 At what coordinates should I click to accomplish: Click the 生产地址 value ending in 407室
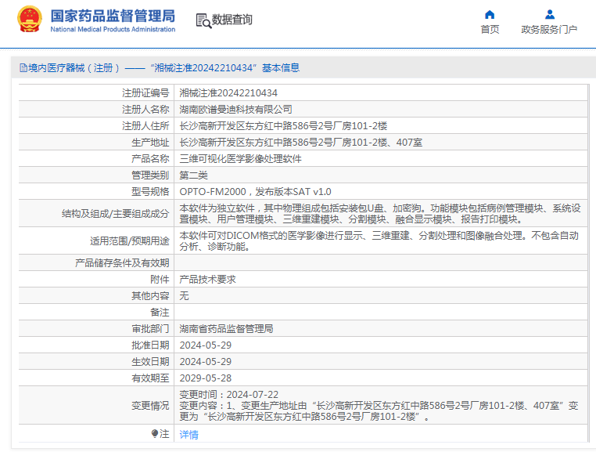pyautogui.click(x=300, y=143)
